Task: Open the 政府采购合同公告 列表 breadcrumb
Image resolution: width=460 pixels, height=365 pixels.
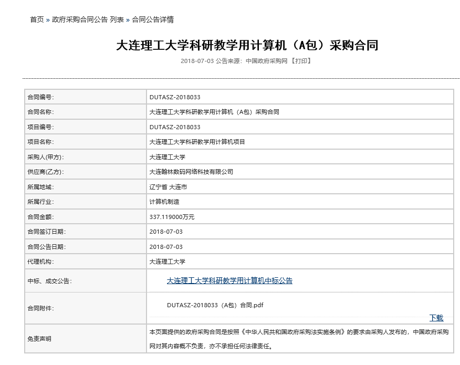Action: pos(88,20)
